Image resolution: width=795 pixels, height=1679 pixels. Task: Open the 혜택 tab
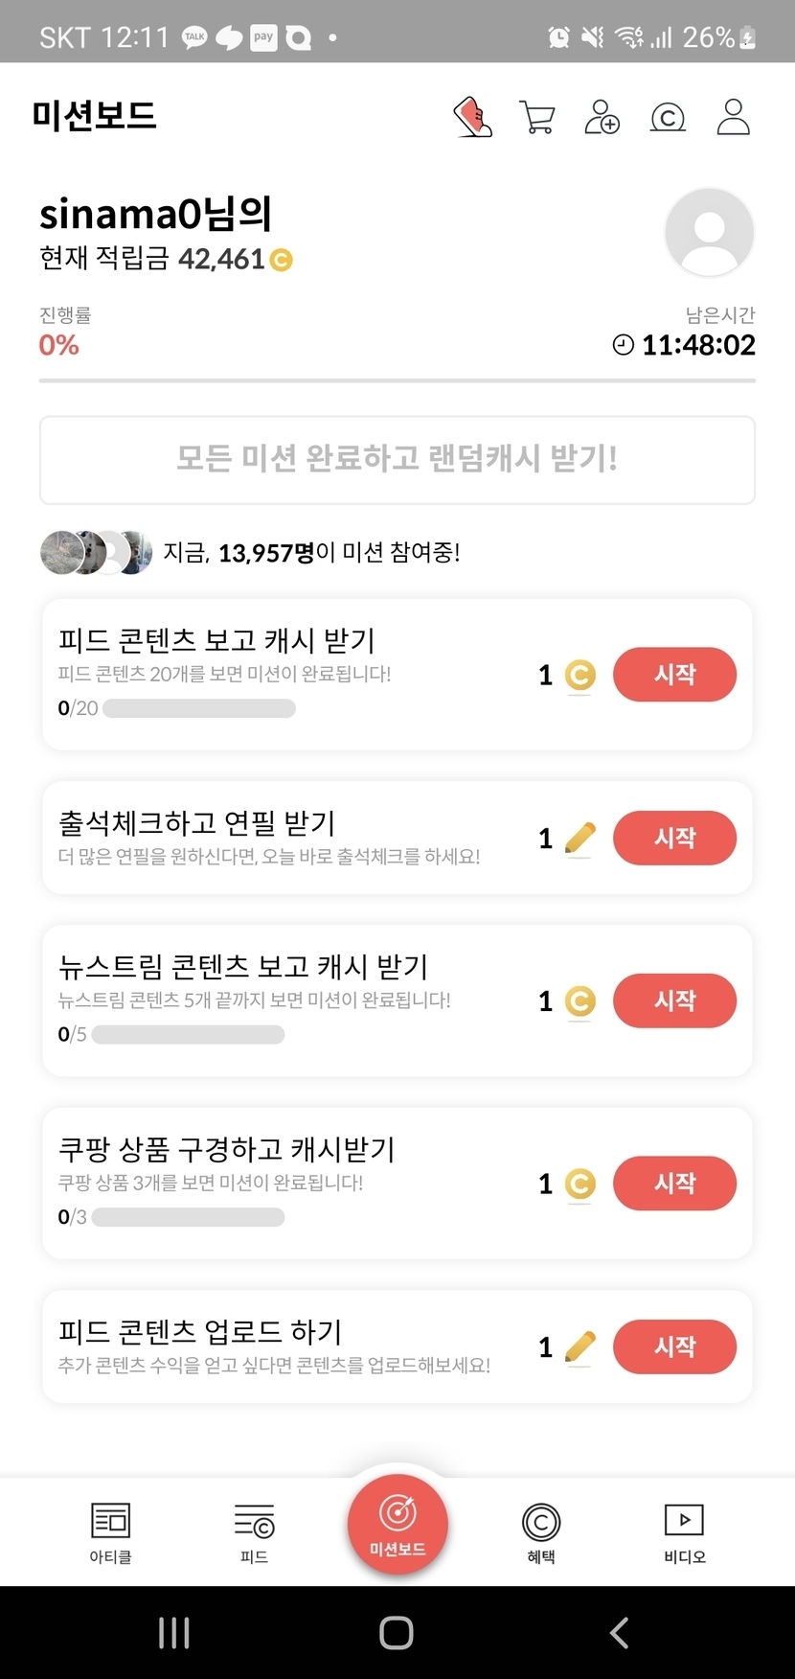pos(541,1531)
